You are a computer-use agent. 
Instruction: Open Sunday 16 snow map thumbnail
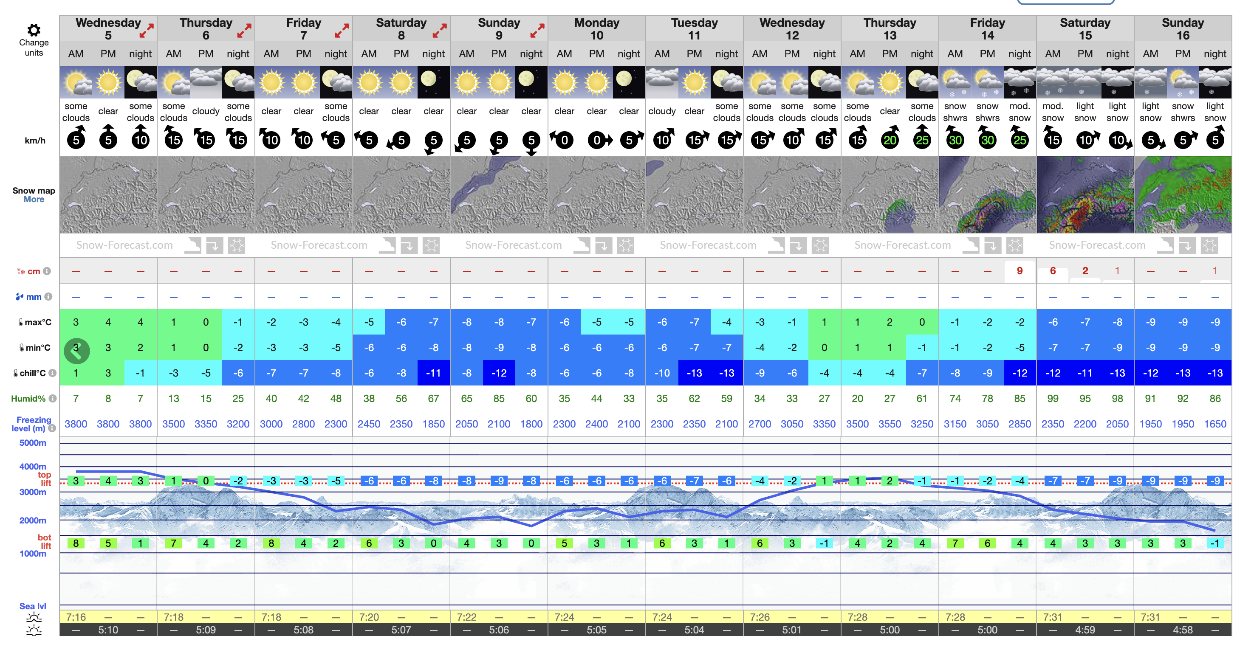1183,194
